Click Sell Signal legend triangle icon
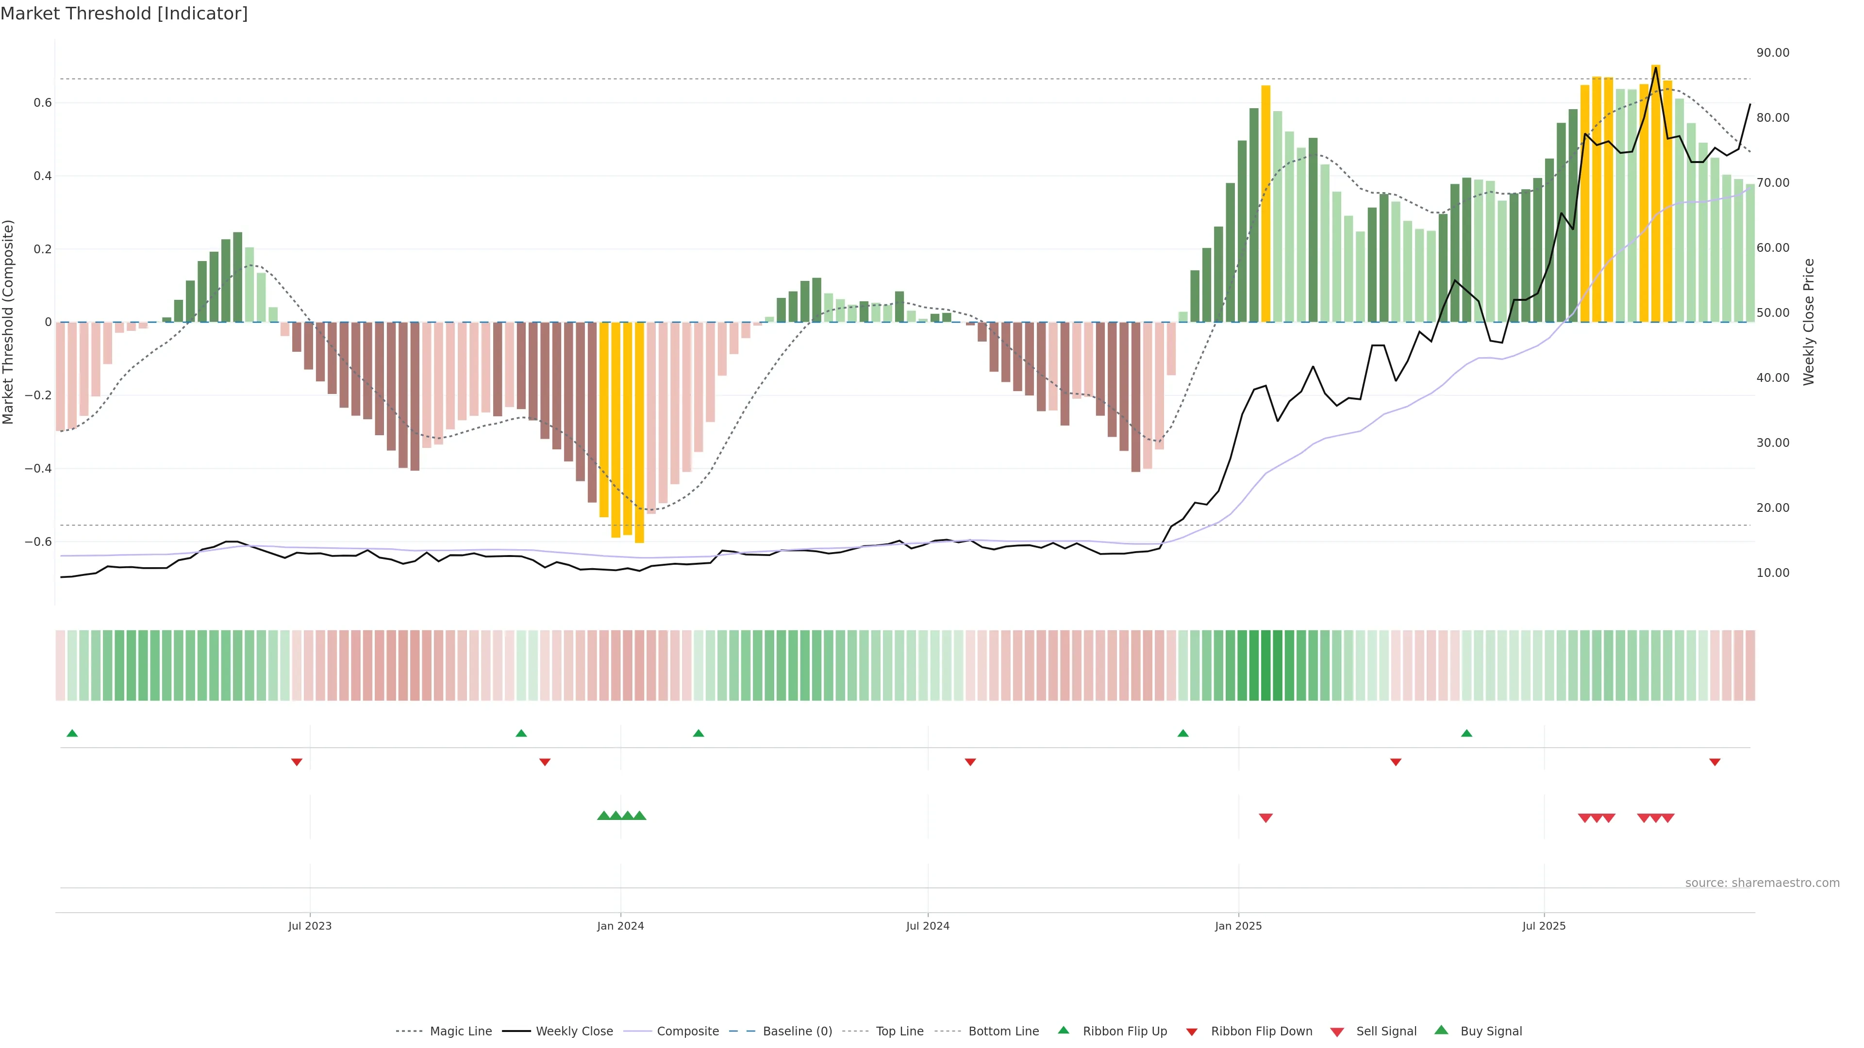Screen dimensions: 1864x1048 (1336, 1032)
